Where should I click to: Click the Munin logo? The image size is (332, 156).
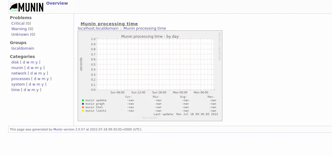(27, 8)
